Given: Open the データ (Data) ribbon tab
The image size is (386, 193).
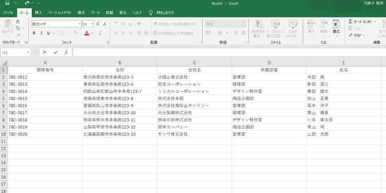Looking at the screenshot, I should [x=95, y=12].
